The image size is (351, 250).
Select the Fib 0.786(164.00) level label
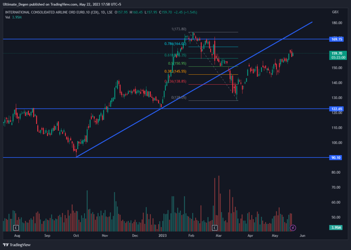175,44
